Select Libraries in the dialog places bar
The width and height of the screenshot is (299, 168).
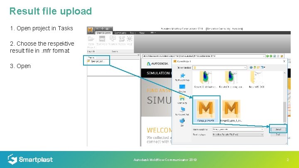click(x=182, y=100)
